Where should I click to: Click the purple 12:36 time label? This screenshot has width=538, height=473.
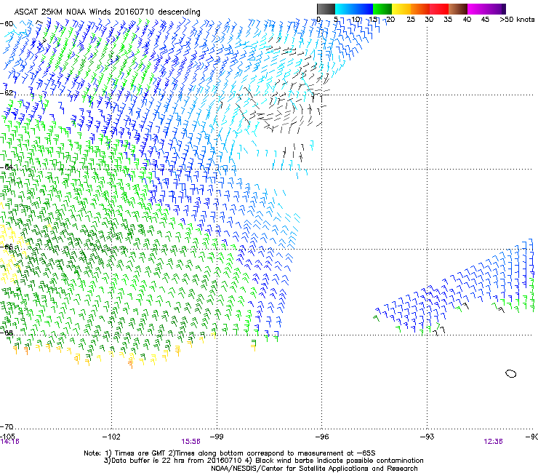[x=494, y=442]
